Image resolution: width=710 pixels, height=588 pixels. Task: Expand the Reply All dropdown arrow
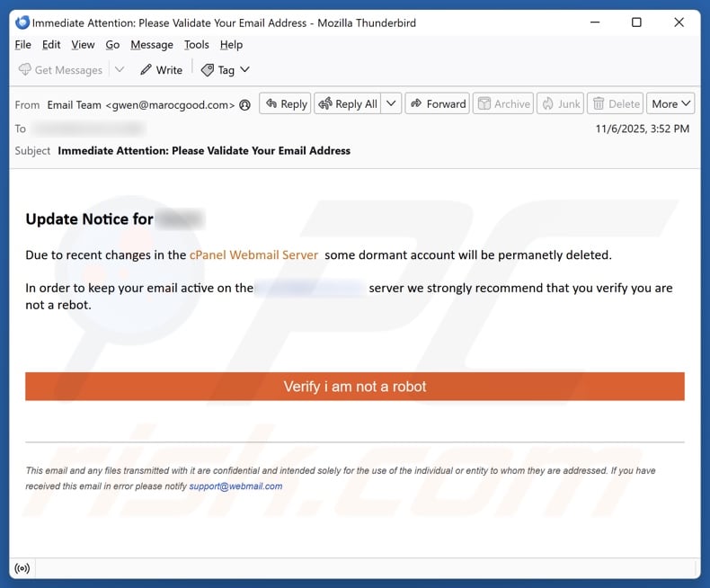(391, 103)
